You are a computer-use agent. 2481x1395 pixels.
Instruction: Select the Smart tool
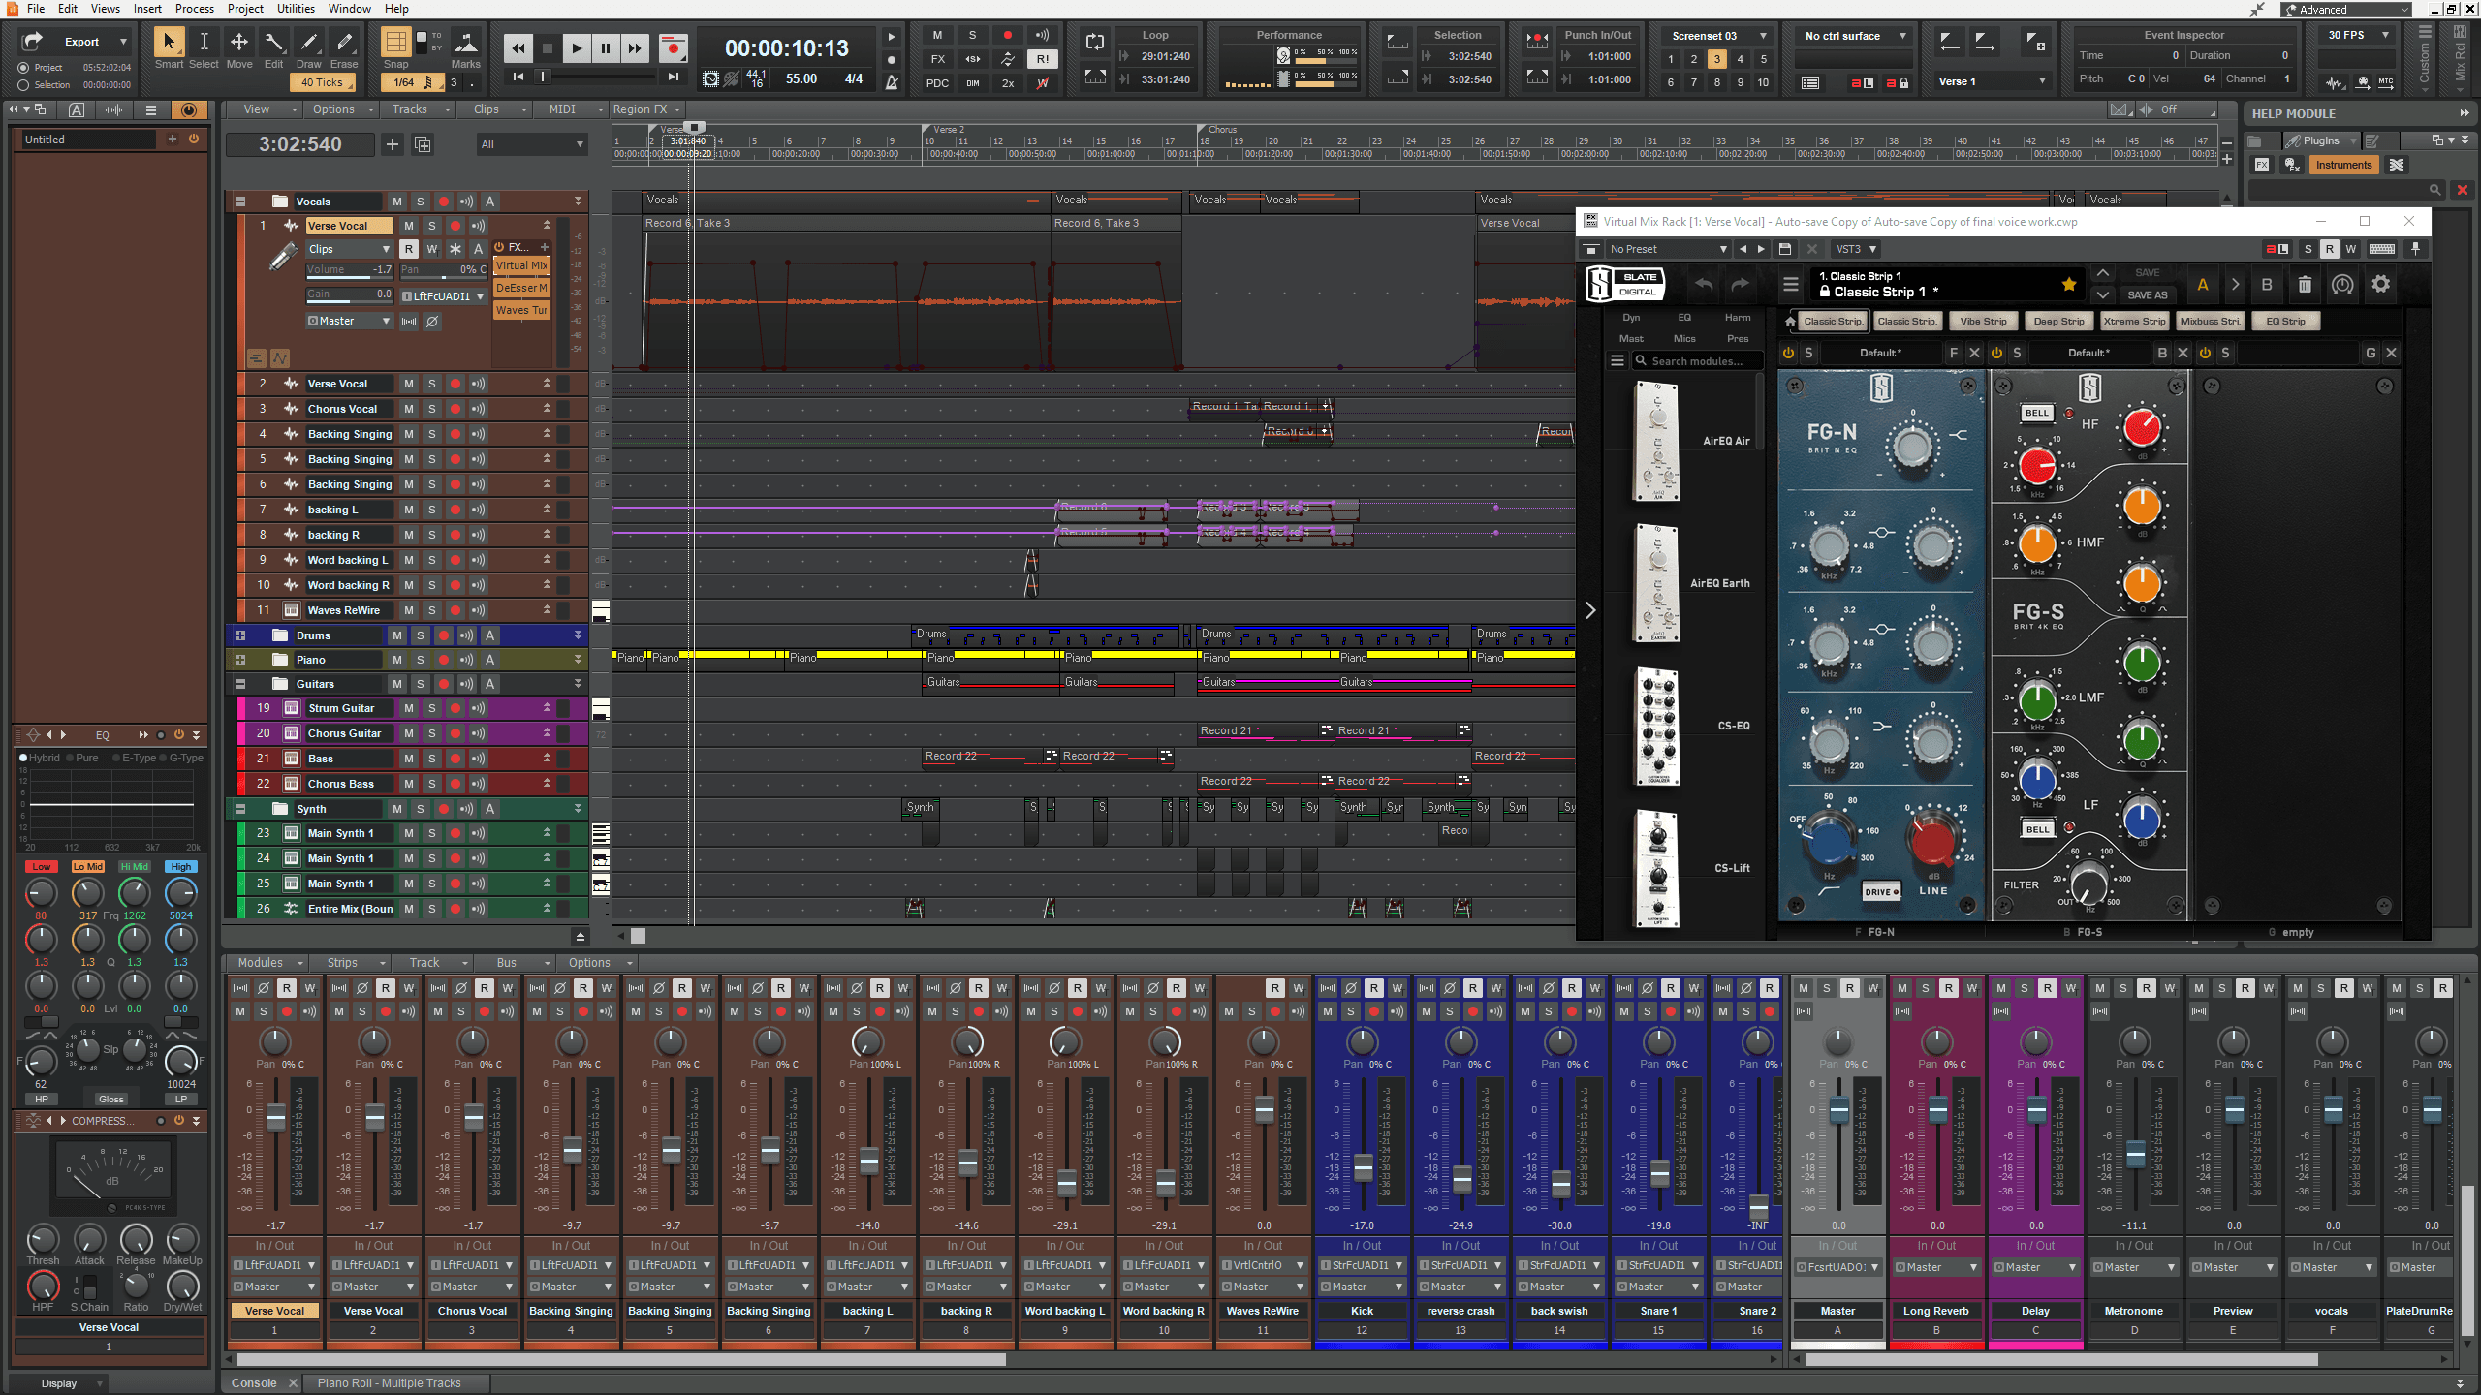point(169,43)
